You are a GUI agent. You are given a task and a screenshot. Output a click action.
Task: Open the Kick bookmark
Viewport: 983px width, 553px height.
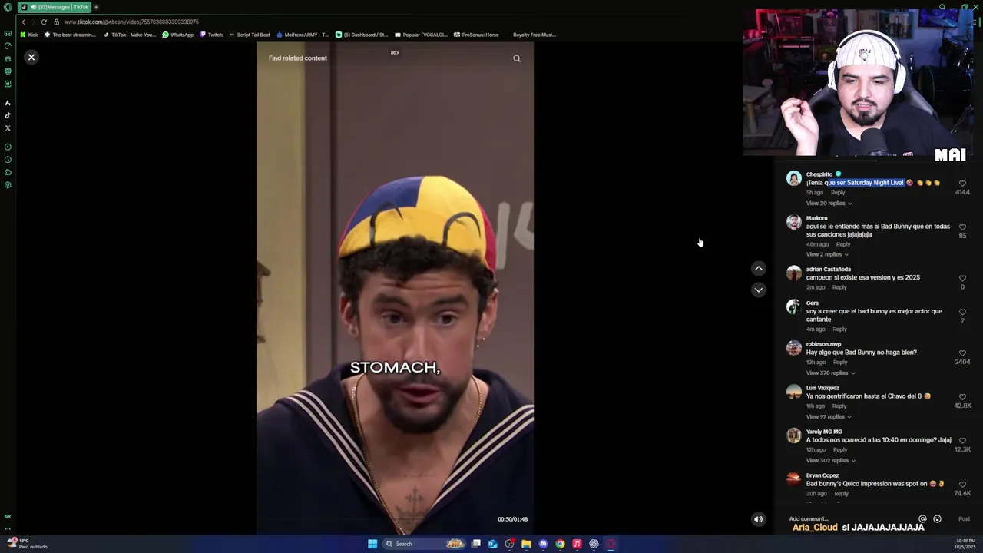coord(29,35)
